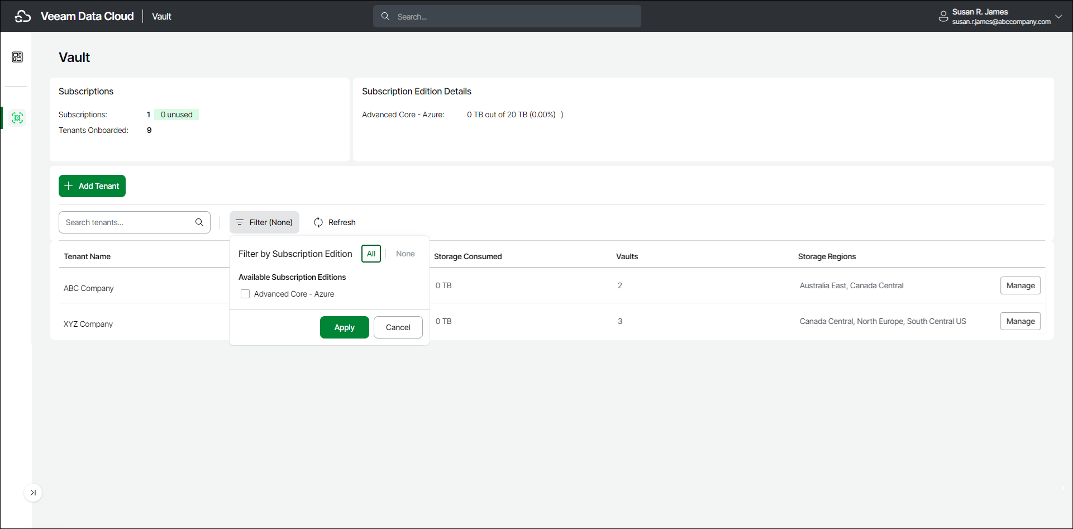The image size is (1073, 529).
Task: Toggle the Filter (None) dropdown
Action: click(264, 222)
